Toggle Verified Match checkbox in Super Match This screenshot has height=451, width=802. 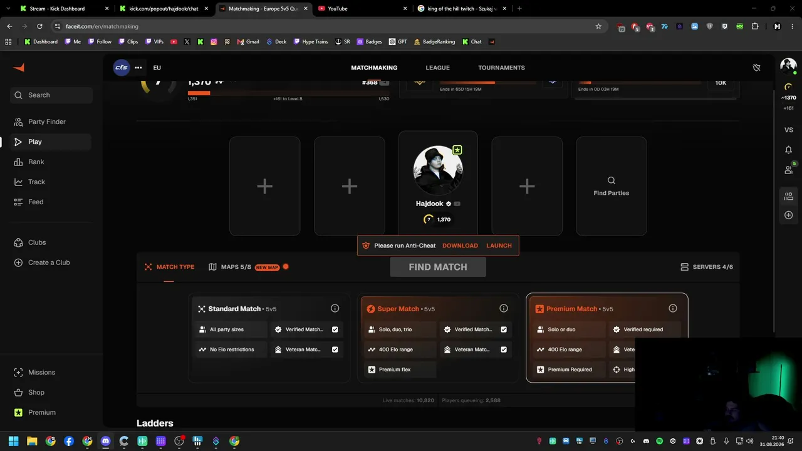click(504, 329)
